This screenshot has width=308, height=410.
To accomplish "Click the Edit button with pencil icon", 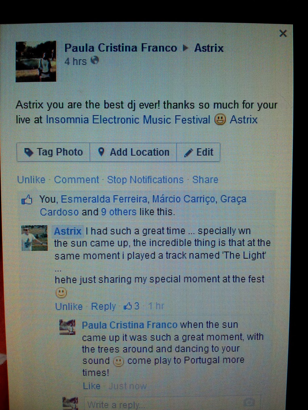I will [x=198, y=152].
